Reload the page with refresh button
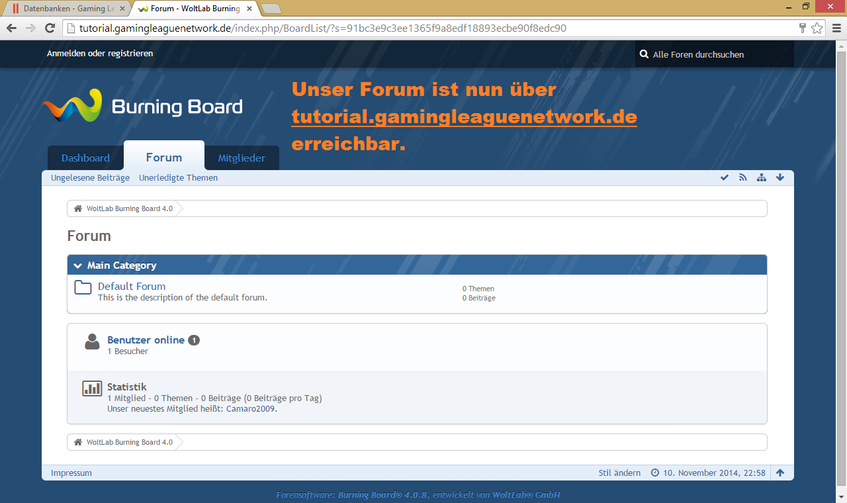847x503 pixels. (50, 28)
